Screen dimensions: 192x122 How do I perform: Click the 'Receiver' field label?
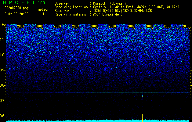(62, 11)
